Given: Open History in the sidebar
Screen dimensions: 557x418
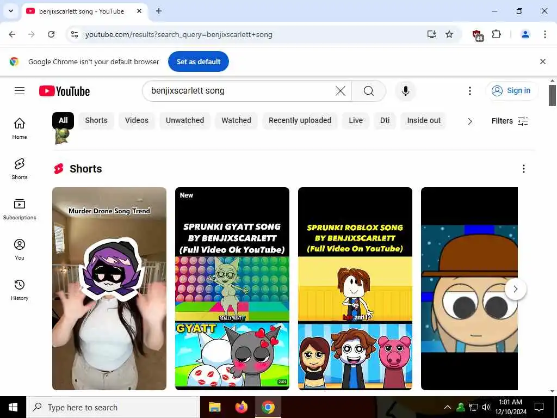Looking at the screenshot, I should 20,290.
